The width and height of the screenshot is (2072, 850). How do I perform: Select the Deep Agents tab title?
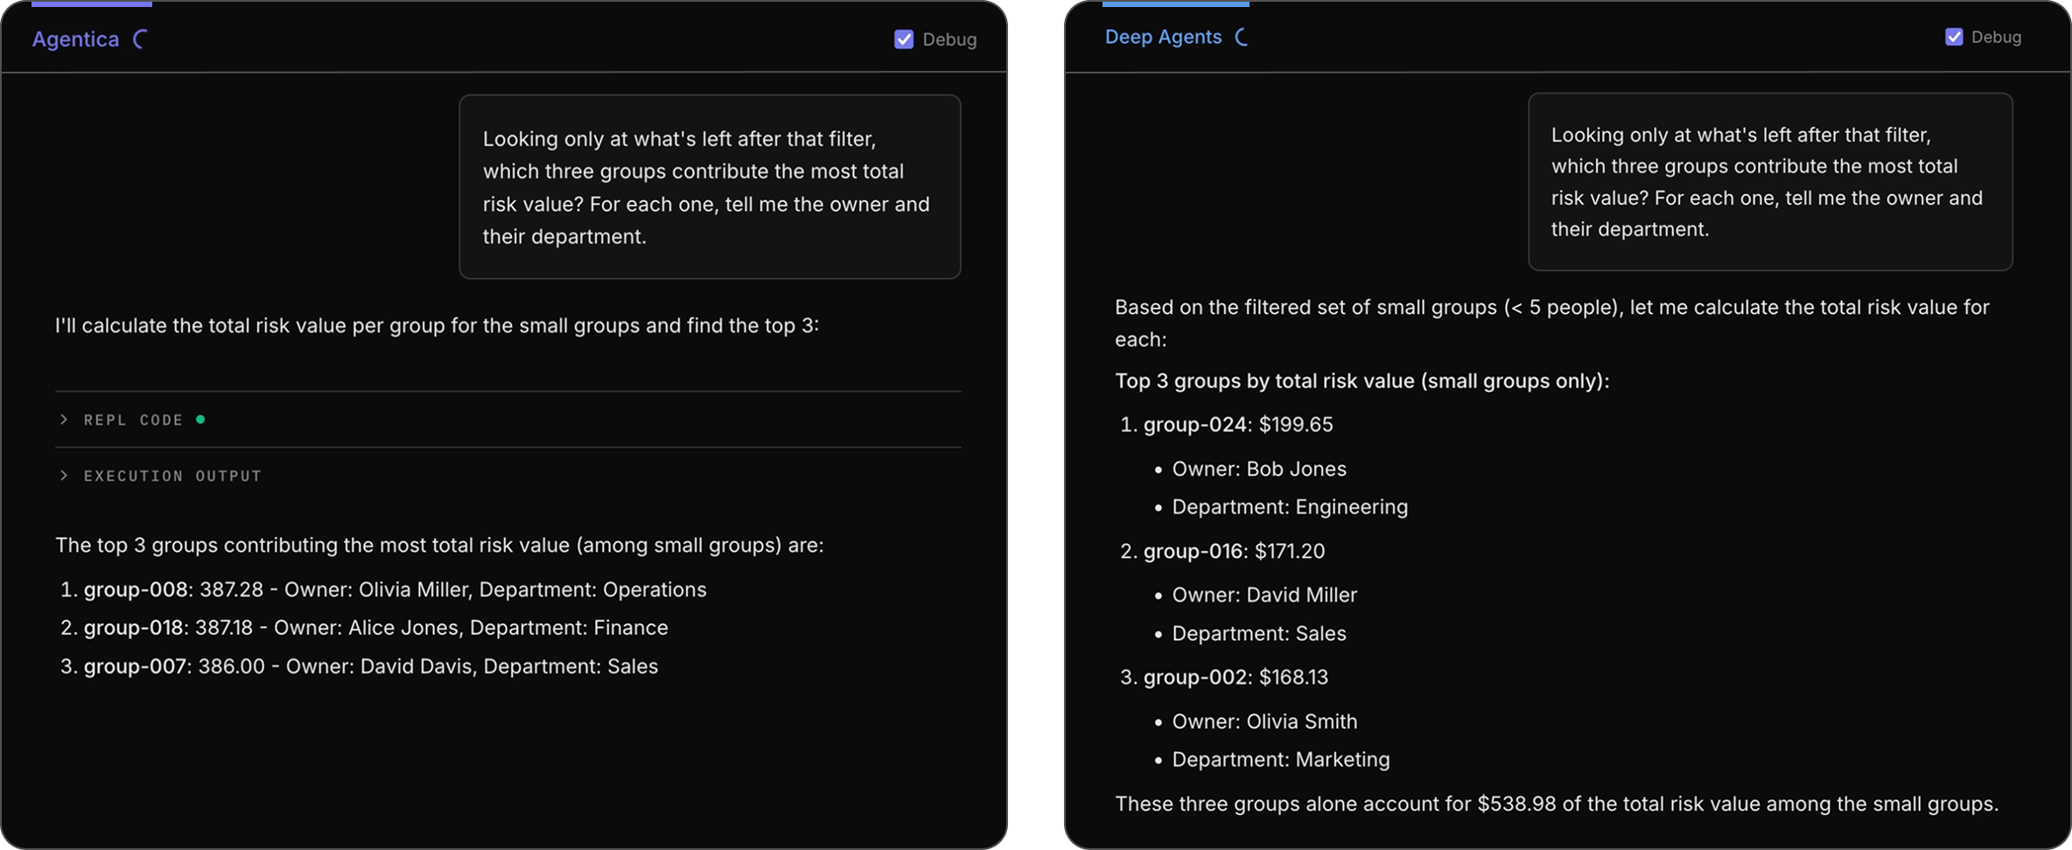(1163, 37)
